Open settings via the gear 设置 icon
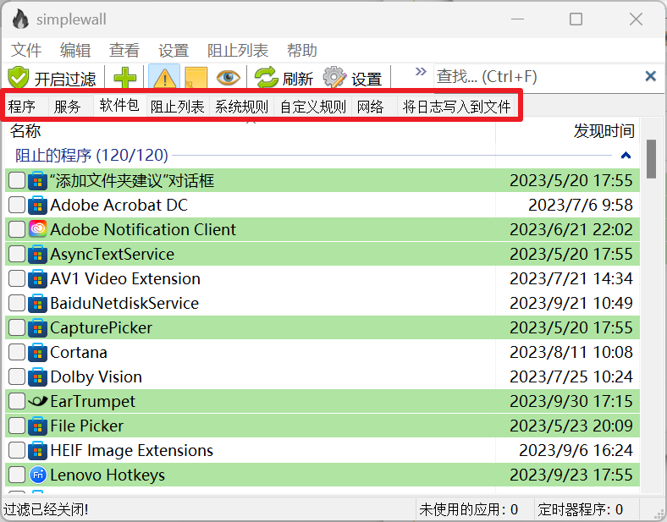 click(335, 78)
